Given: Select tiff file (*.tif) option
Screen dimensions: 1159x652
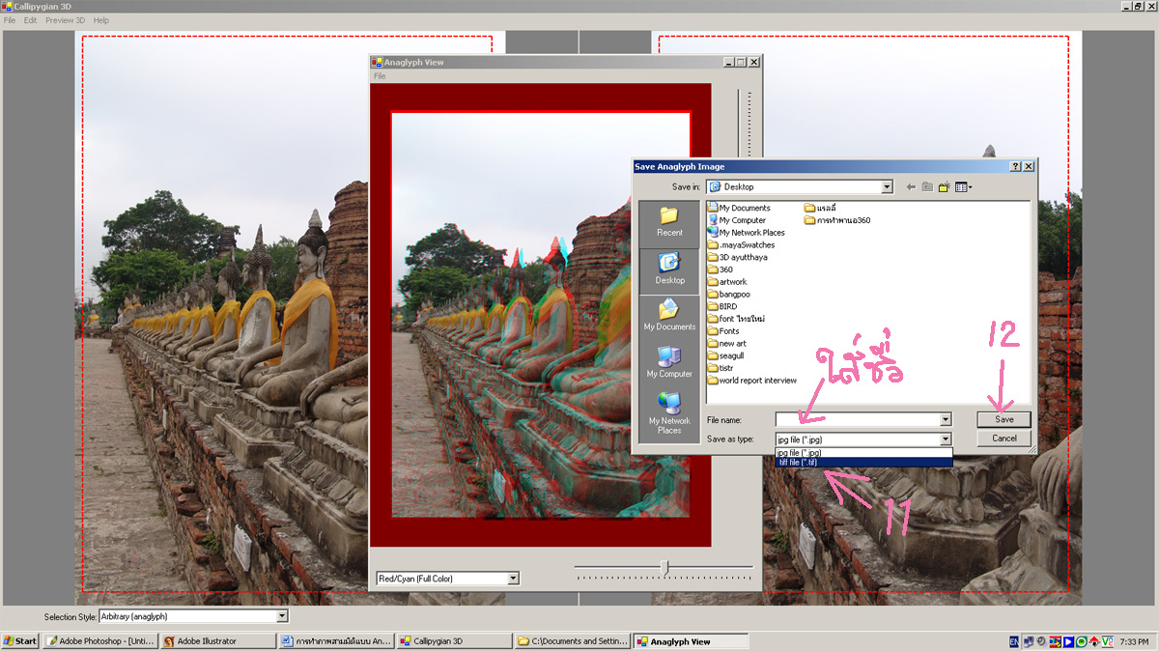Looking at the screenshot, I should coord(798,463).
